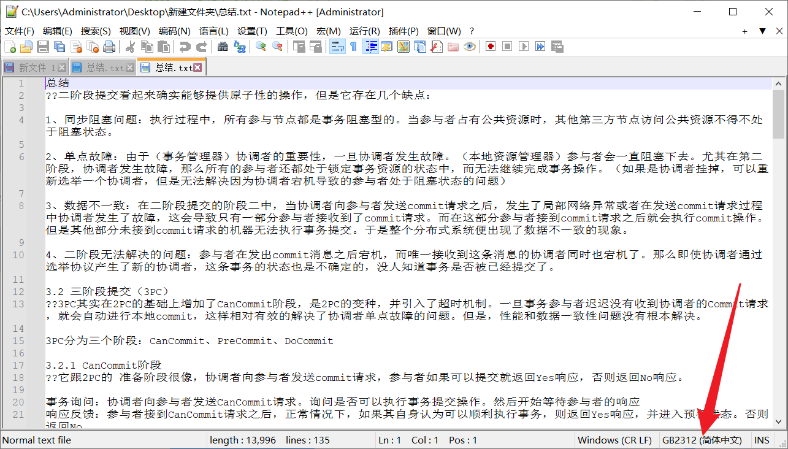This screenshot has height=449, width=788.
Task: Toggle file monitoring eye icon
Action: (x=470, y=47)
